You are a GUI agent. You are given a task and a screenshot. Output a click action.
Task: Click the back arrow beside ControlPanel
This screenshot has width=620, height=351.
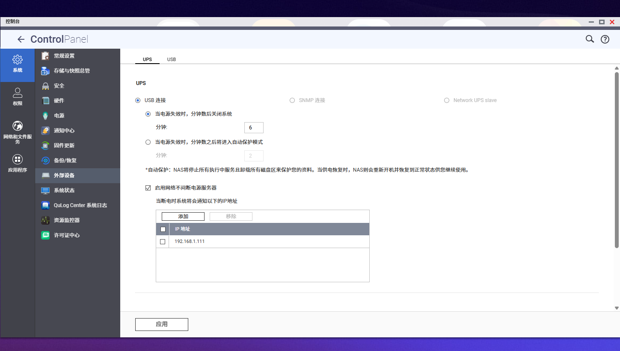pos(21,40)
